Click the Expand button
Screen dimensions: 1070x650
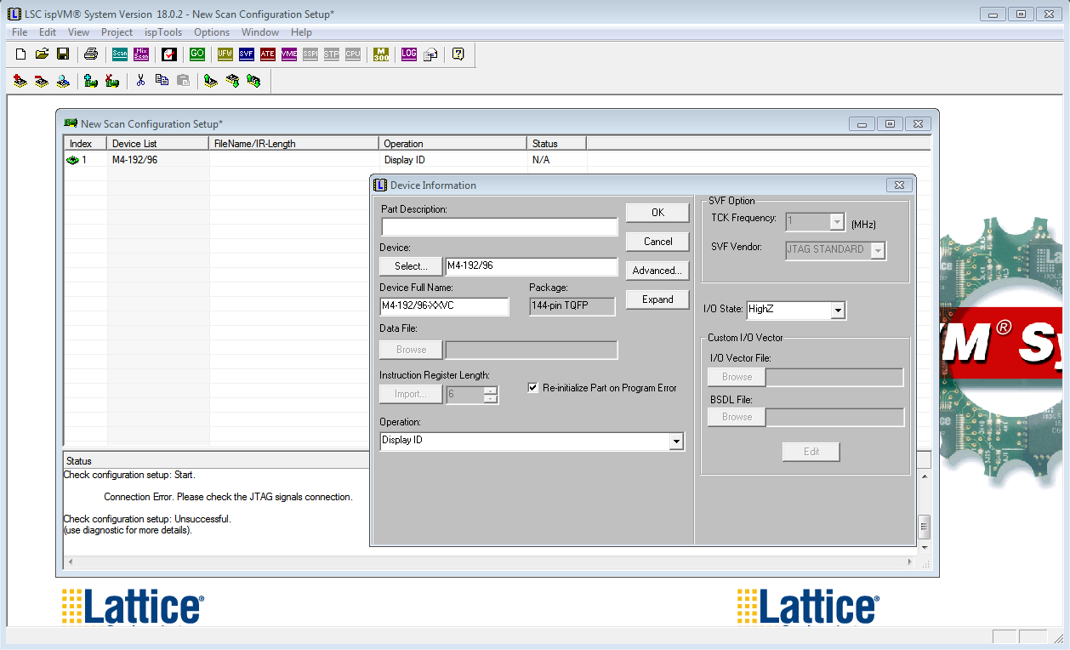pyautogui.click(x=657, y=299)
